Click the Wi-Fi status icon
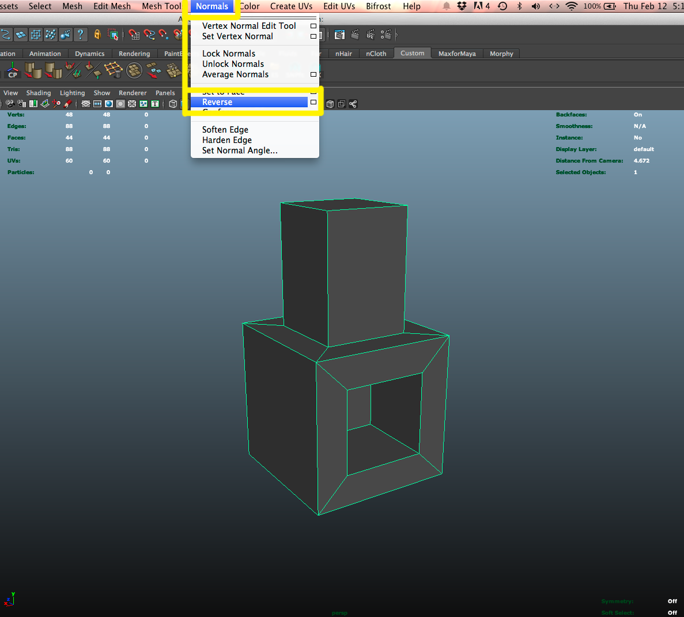This screenshot has height=617, width=684. 571,6
